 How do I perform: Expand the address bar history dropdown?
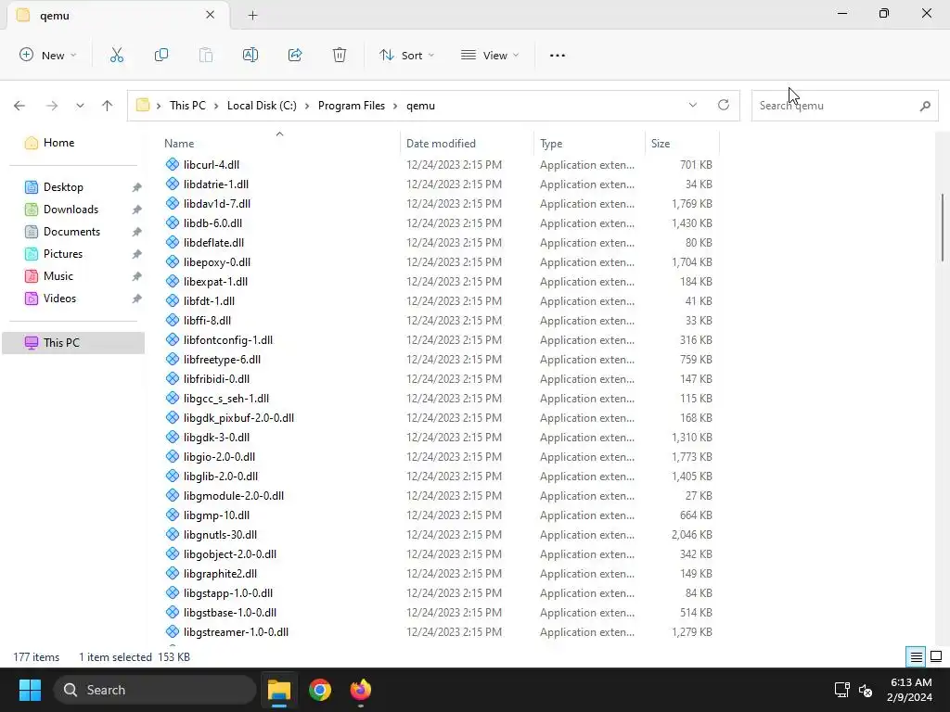click(692, 105)
